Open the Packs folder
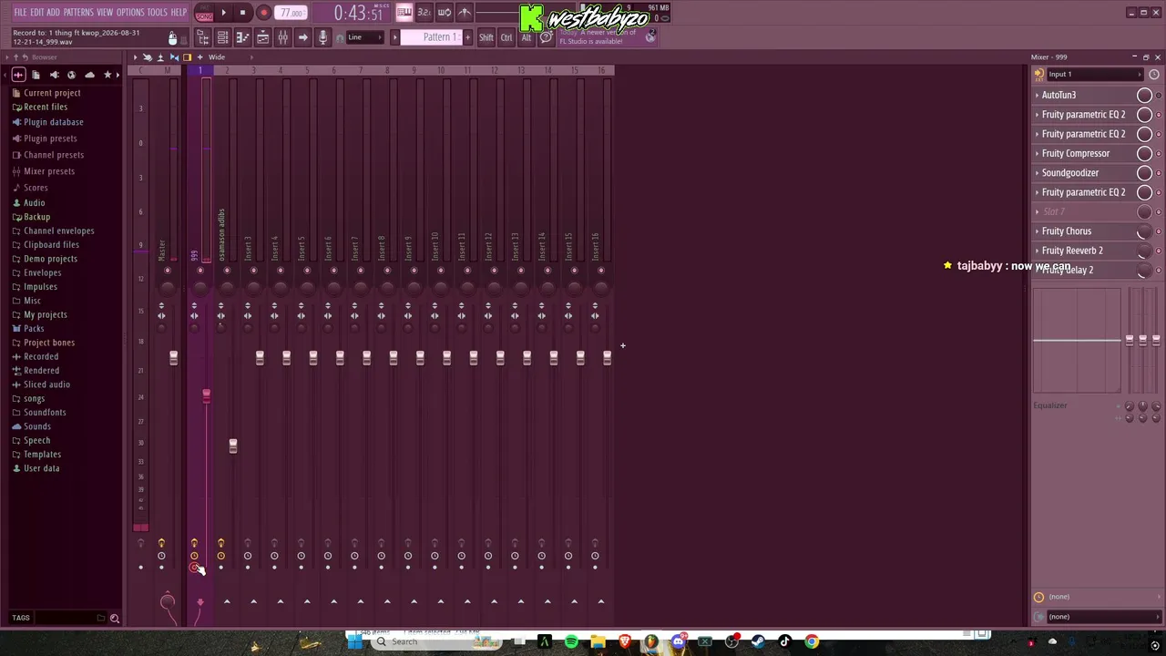This screenshot has height=656, width=1166. [x=34, y=329]
